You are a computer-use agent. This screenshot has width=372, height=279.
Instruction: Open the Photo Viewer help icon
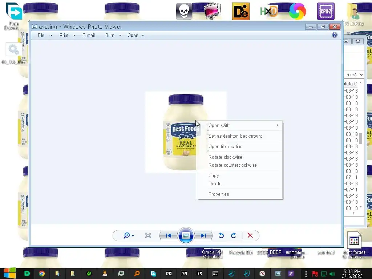(334, 35)
